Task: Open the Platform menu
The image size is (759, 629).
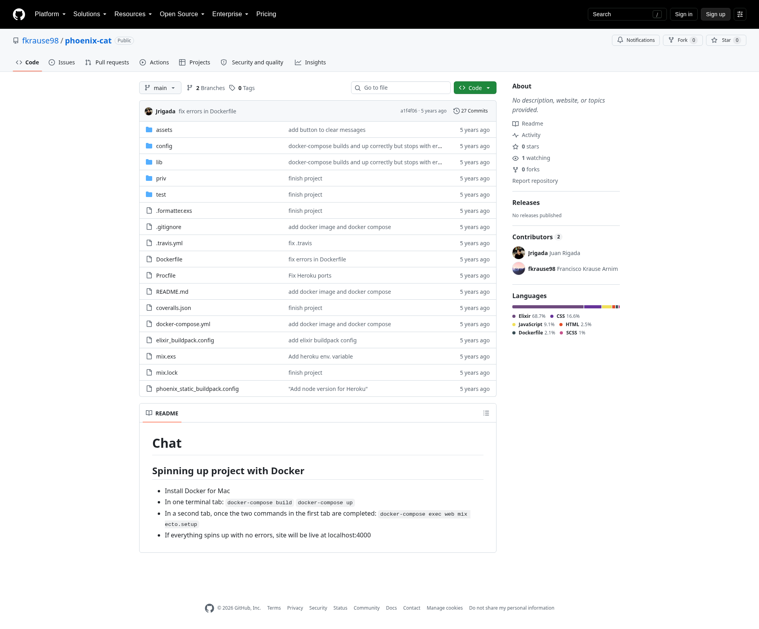Action: [x=50, y=14]
